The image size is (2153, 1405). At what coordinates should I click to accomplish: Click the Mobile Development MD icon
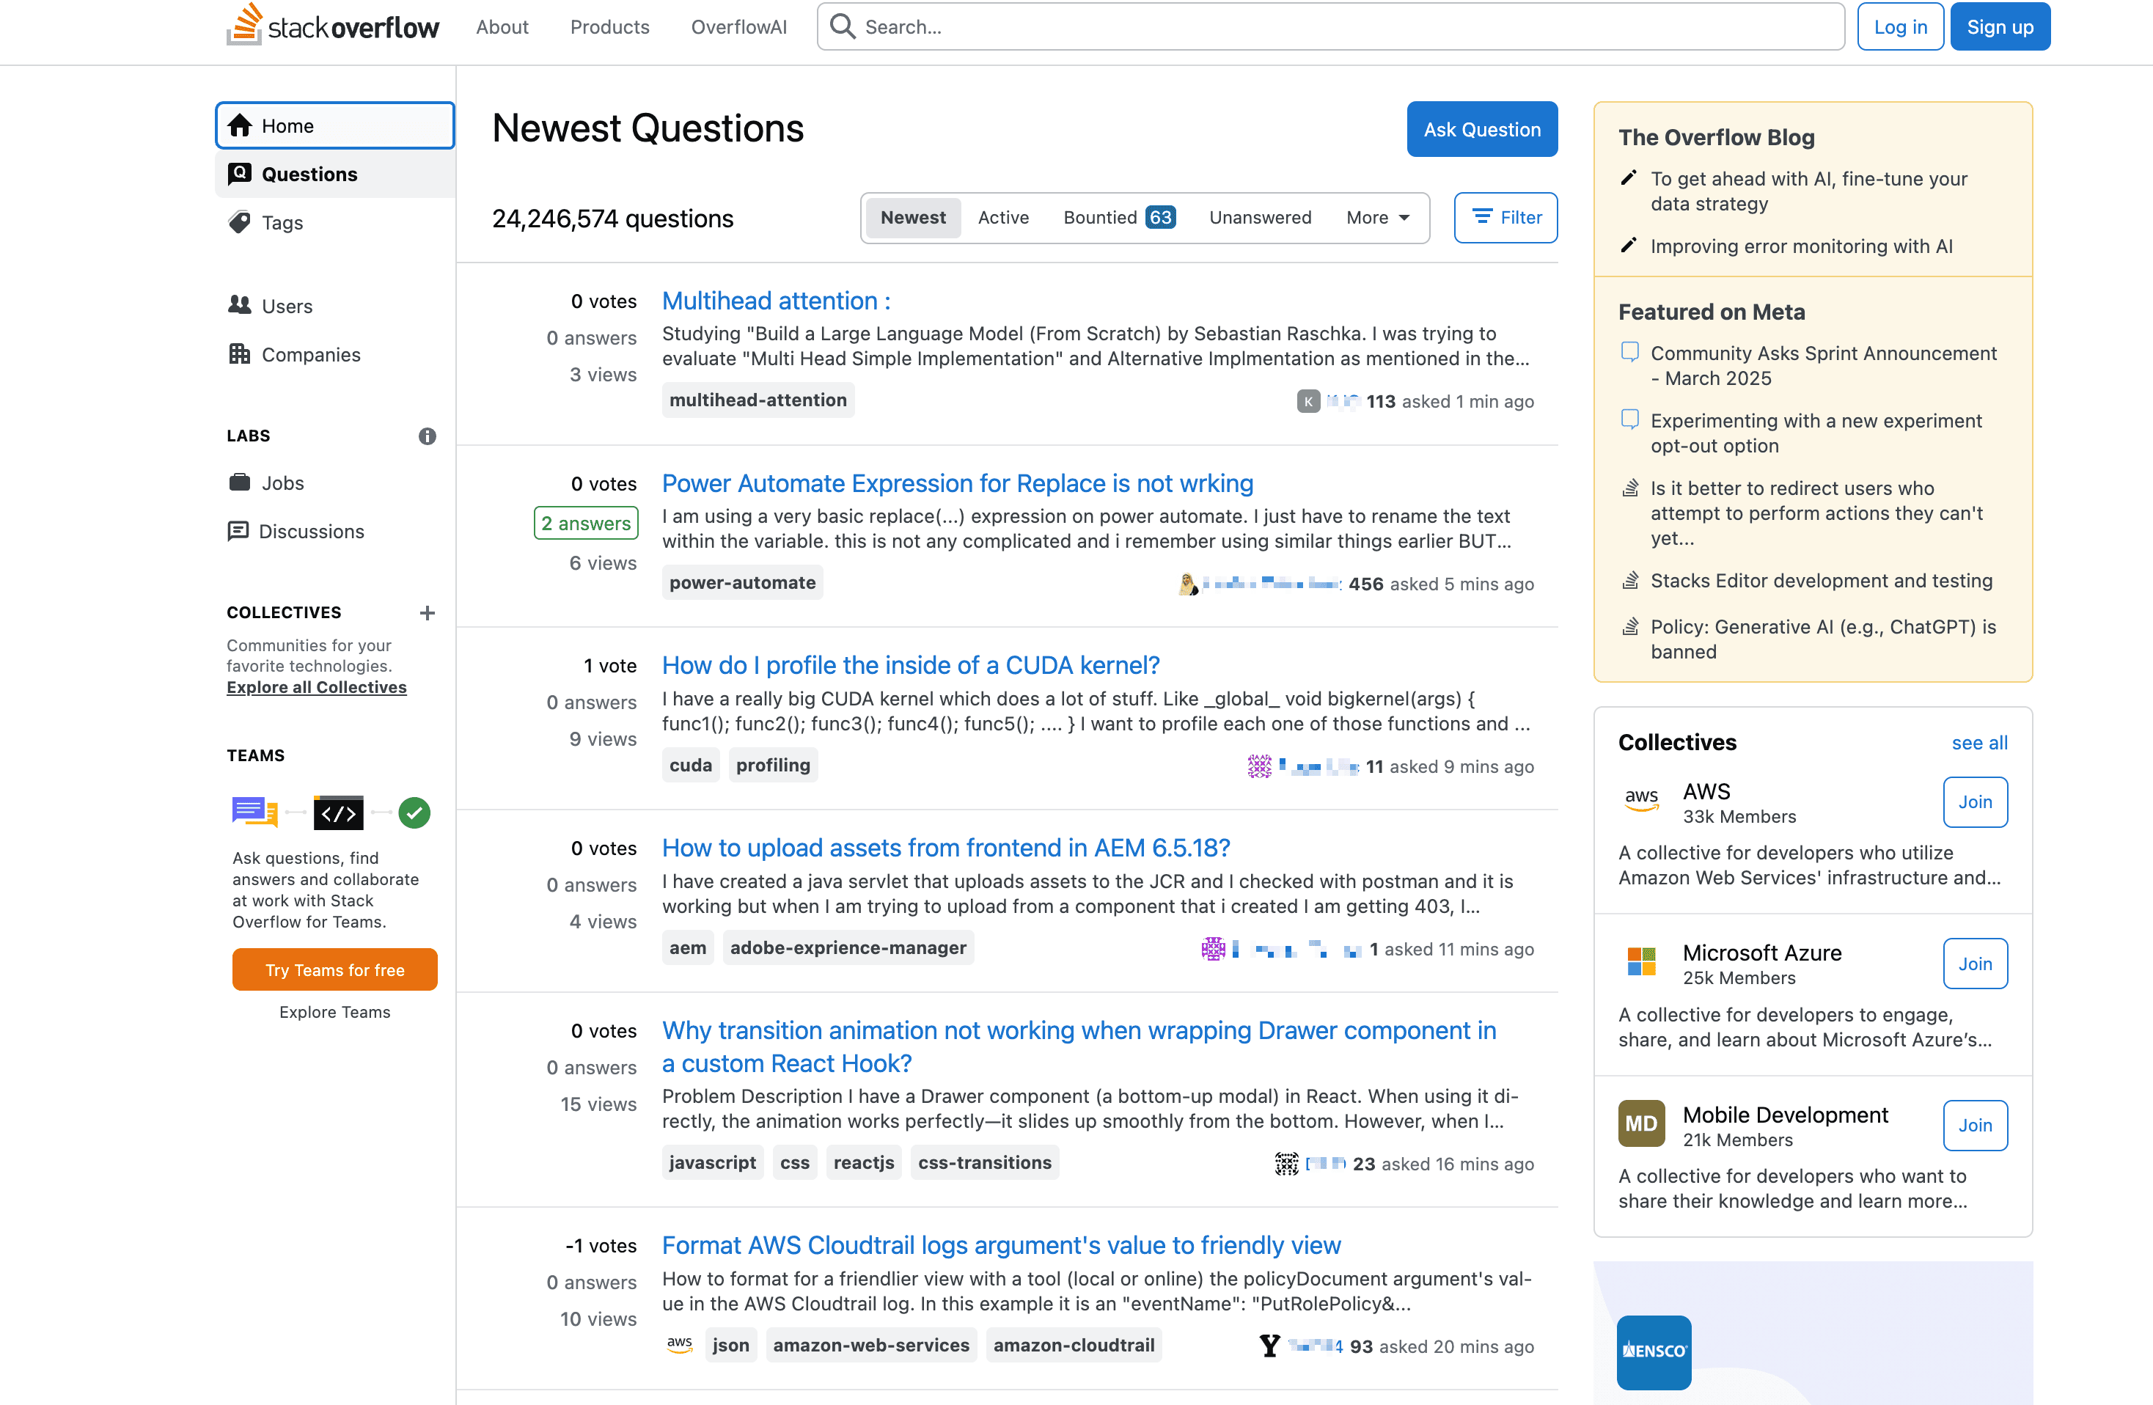(x=1641, y=1123)
